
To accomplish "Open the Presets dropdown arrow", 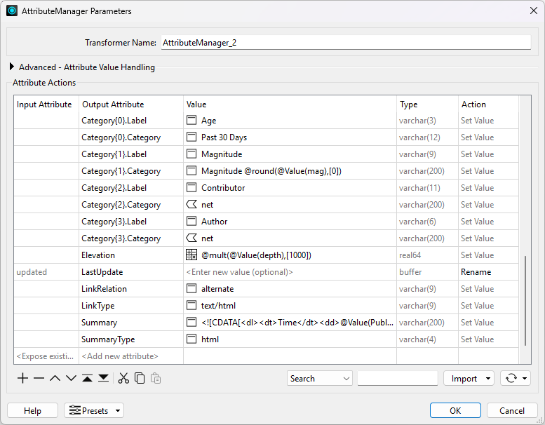I will 118,410.
